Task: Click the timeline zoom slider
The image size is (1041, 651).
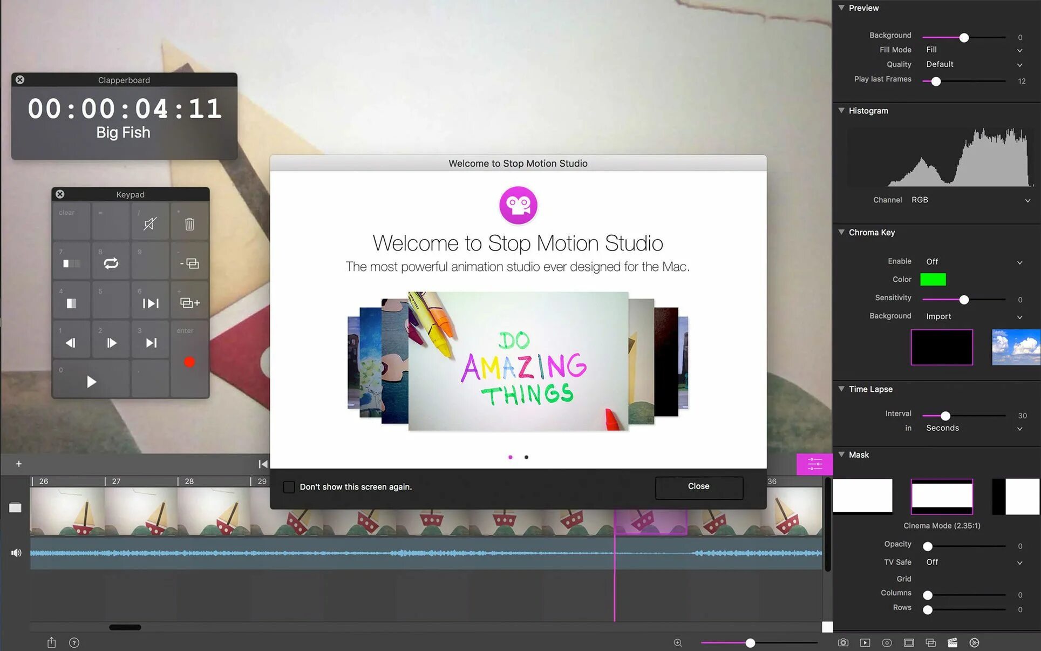Action: click(x=759, y=643)
